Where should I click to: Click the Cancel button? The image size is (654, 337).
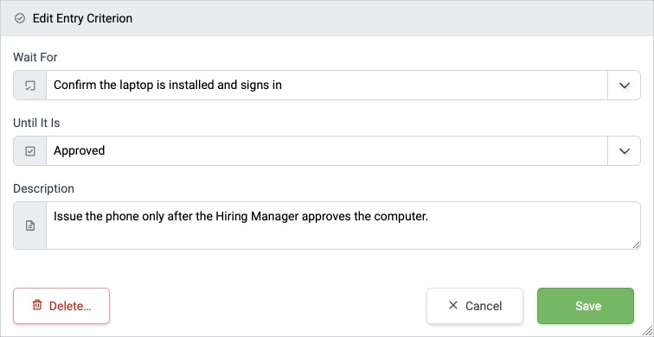475,306
